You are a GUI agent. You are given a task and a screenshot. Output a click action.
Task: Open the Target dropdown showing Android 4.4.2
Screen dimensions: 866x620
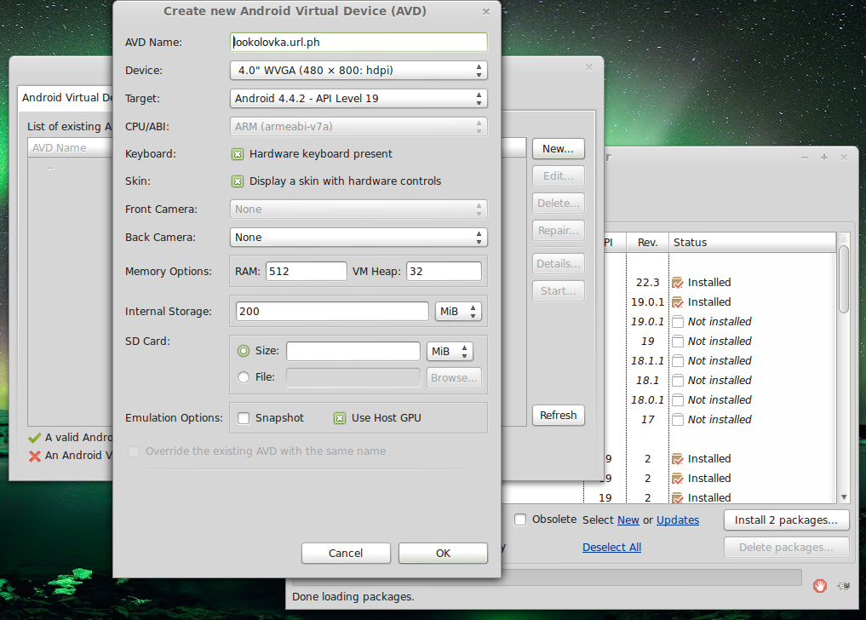[x=358, y=98]
